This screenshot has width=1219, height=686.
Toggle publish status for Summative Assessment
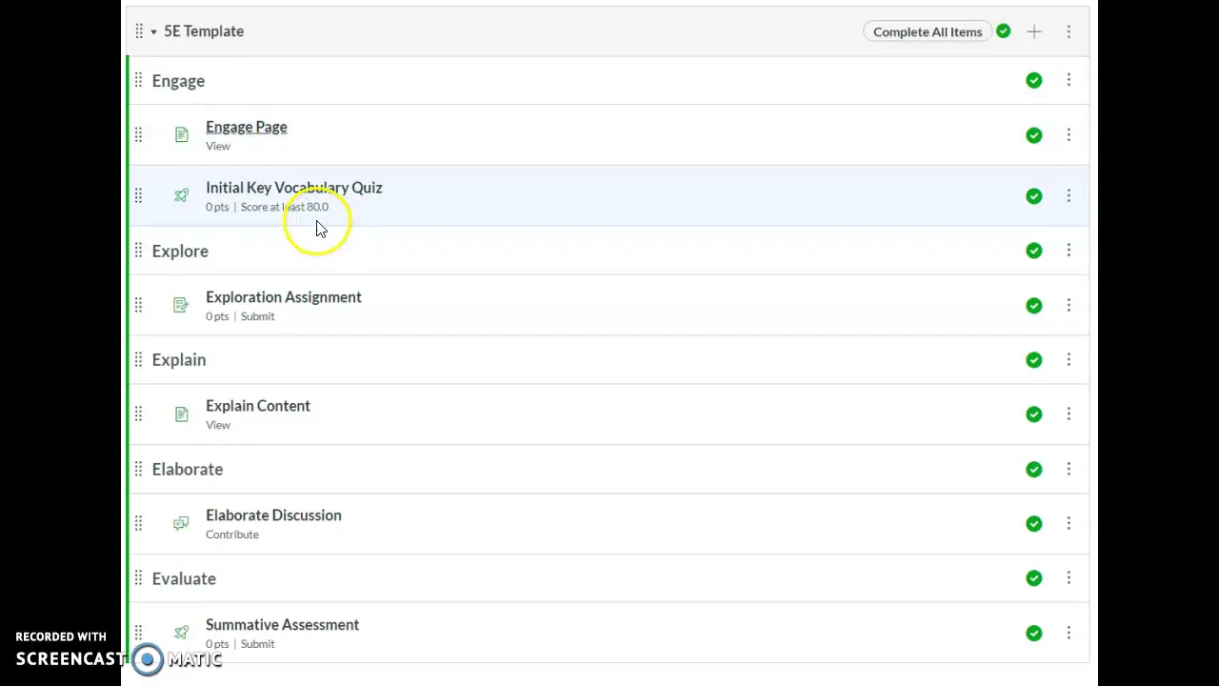pyautogui.click(x=1034, y=634)
